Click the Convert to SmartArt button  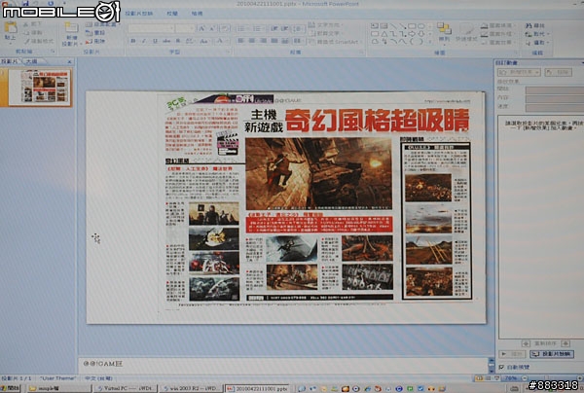pyautogui.click(x=334, y=42)
